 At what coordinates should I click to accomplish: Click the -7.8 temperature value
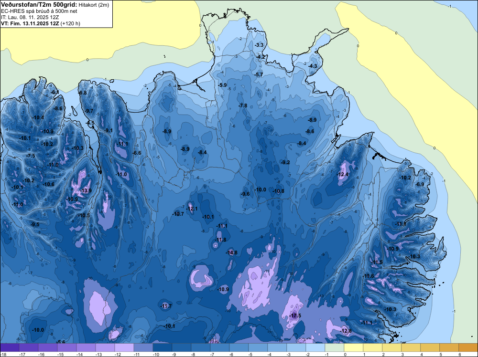pyautogui.click(x=243, y=105)
